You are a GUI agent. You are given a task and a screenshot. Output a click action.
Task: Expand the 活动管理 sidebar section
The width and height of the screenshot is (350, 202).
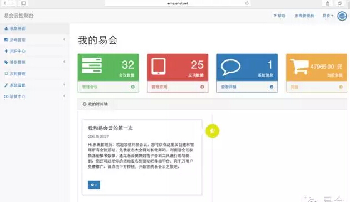tap(34, 39)
